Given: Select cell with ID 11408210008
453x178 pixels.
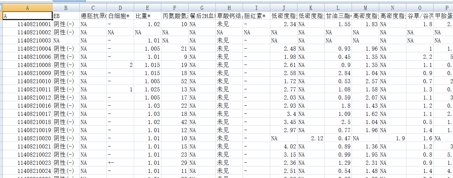Looking at the screenshot, I should (27, 65).
